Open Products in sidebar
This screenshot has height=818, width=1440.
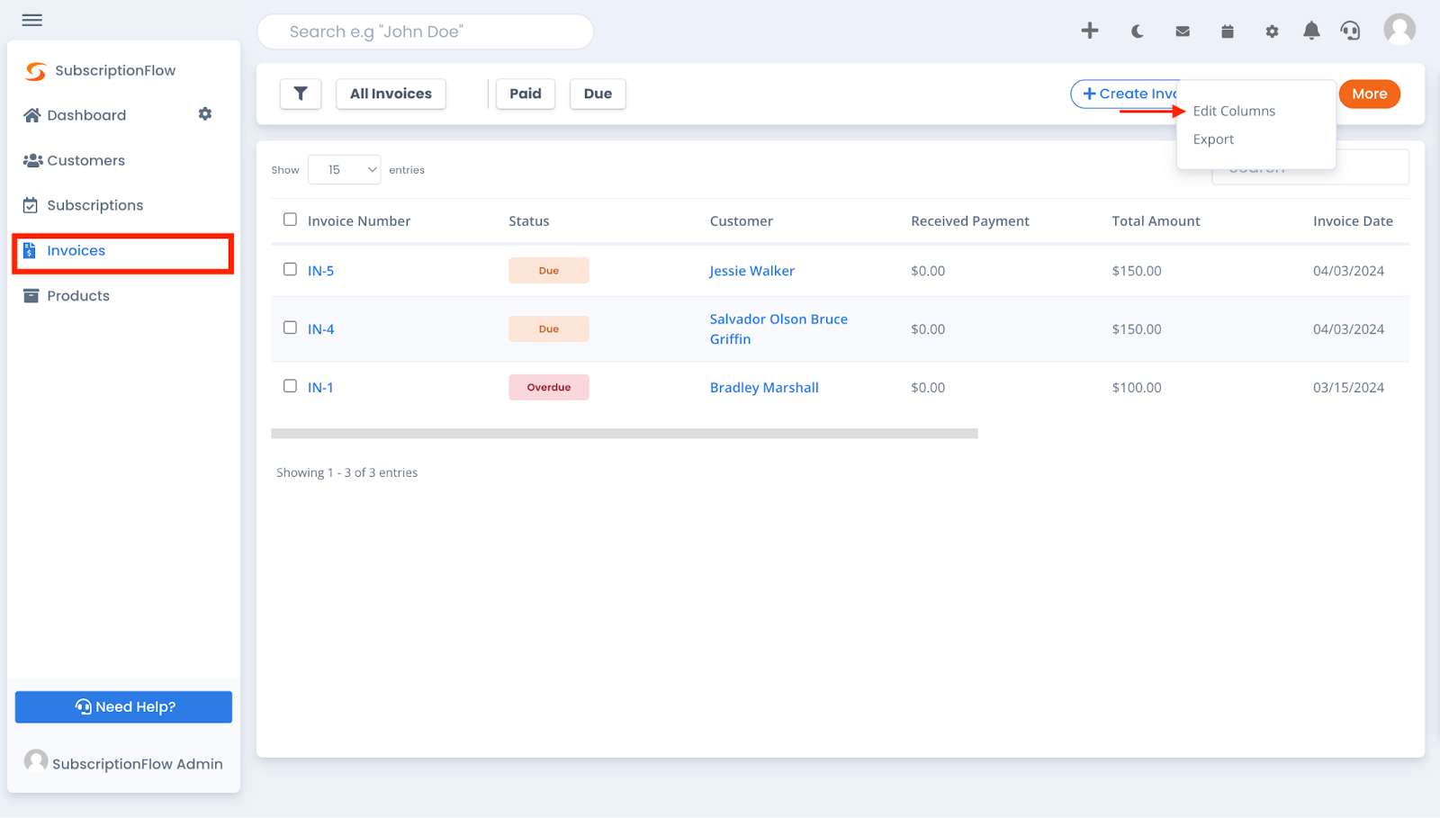click(x=78, y=295)
